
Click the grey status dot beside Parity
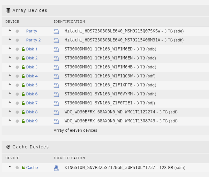pyautogui.click(x=17, y=31)
